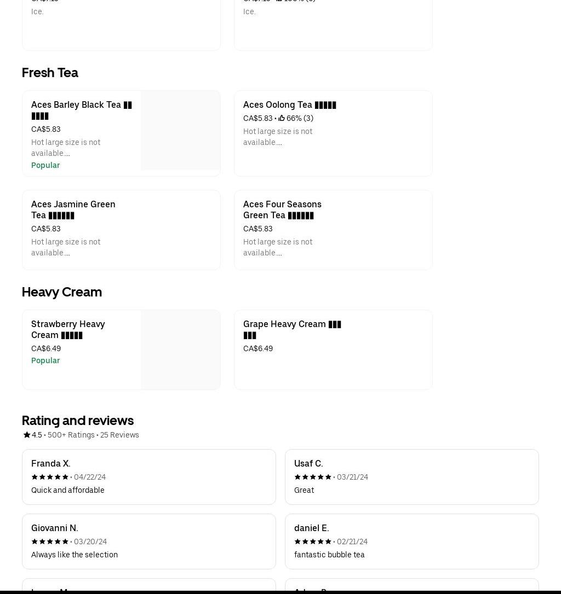Open the Aces Oolong Tea item
The image size is (561, 594).
click(289, 105)
